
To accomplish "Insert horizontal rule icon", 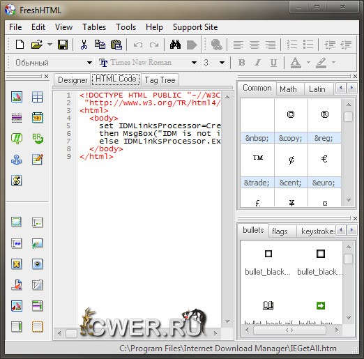I will click(17, 118).
